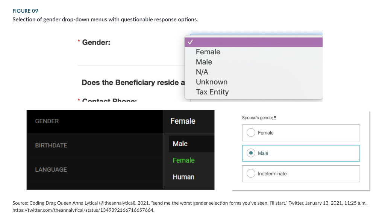Open the Twitter status URL in source
Viewport: 385px width, 220px height.
83,210
